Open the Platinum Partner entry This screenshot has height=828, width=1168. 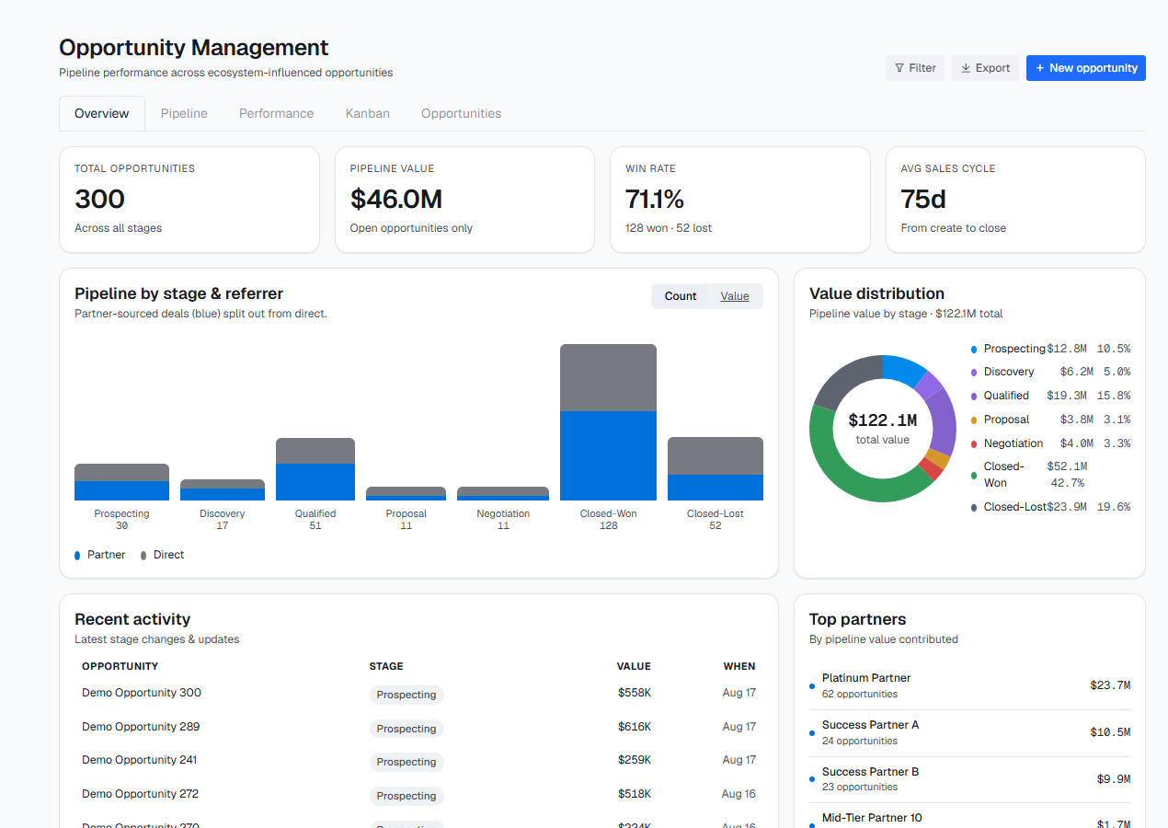(x=969, y=685)
